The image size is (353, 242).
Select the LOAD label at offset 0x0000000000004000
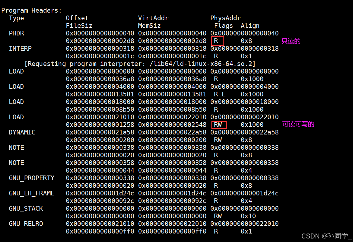tap(16, 87)
